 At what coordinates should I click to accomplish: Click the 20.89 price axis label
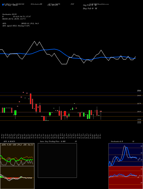[x=139, y=112]
